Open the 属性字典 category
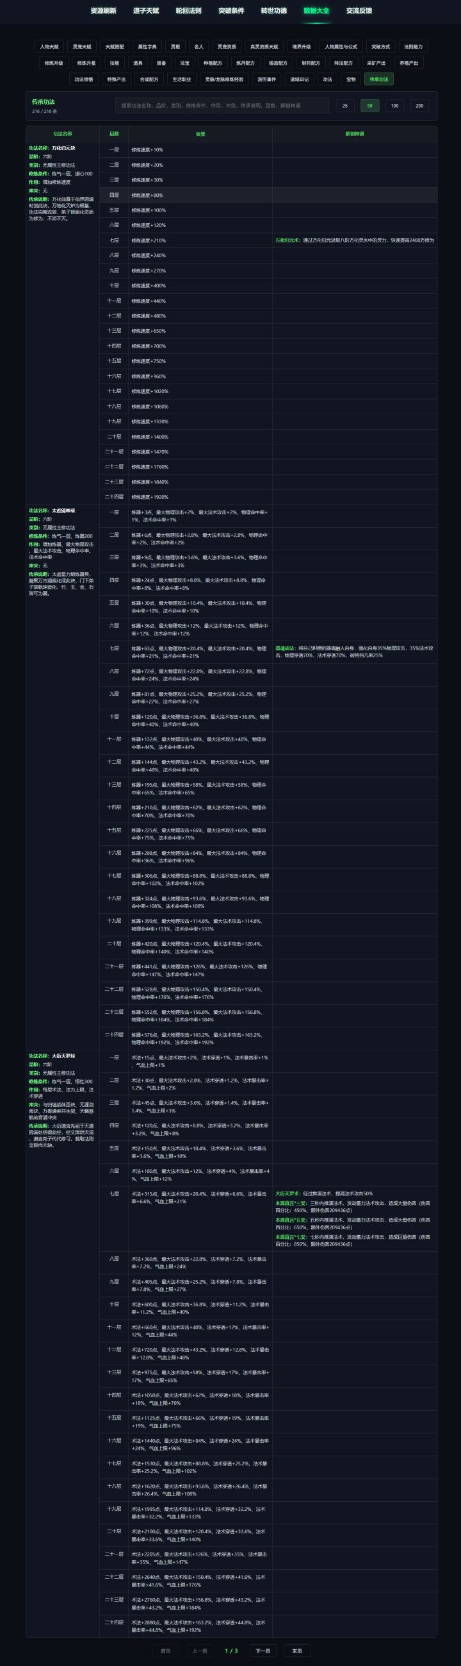461x1666 pixels. click(147, 47)
